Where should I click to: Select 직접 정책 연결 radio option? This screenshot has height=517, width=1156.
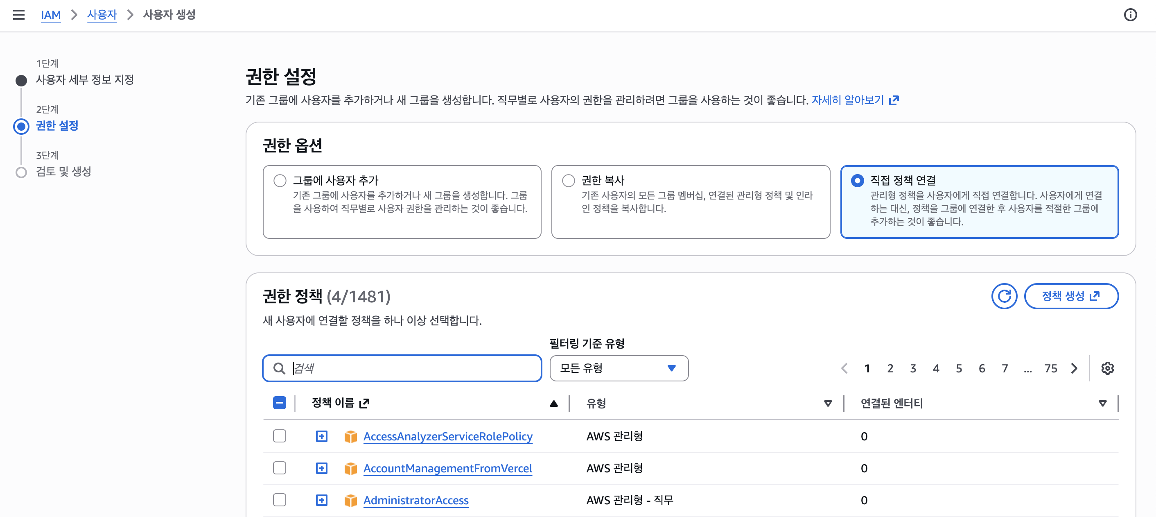(x=857, y=181)
